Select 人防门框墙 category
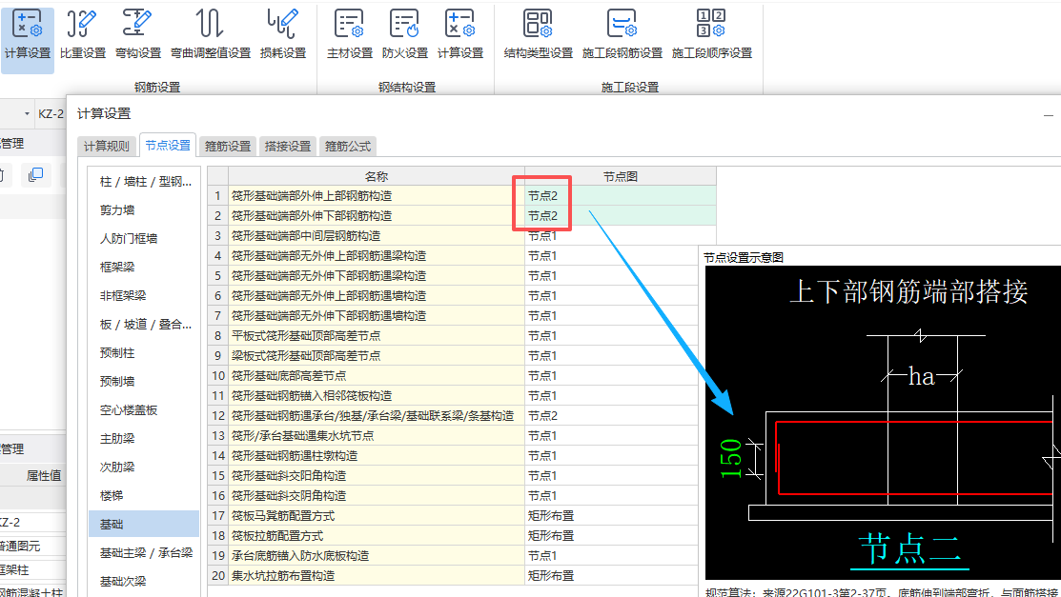Viewport: 1061px width, 597px height. tap(145, 239)
